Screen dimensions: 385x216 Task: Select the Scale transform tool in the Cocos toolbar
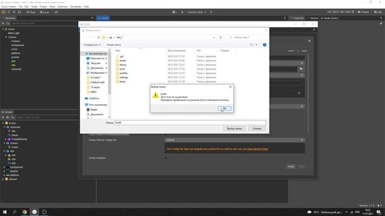(14, 12)
